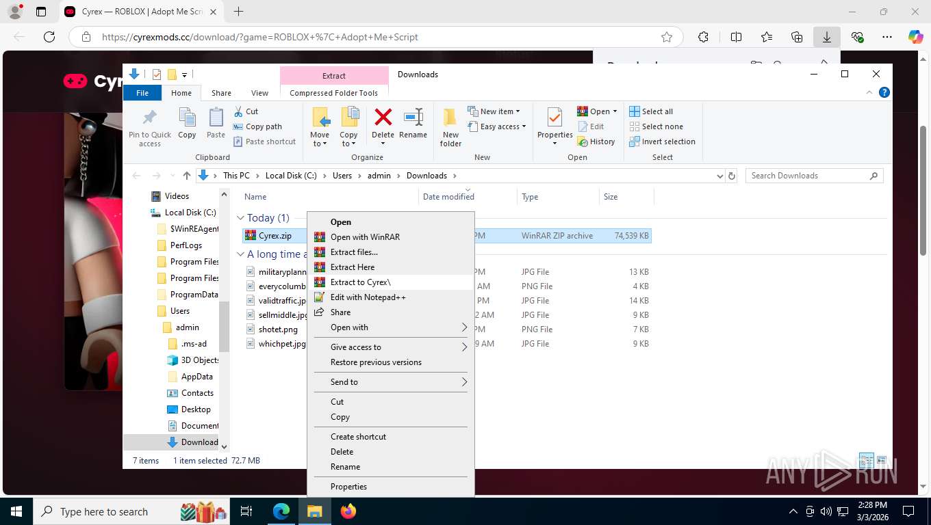This screenshot has height=525, width=931.
Task: Click the Cut scissors command
Action: point(246,111)
